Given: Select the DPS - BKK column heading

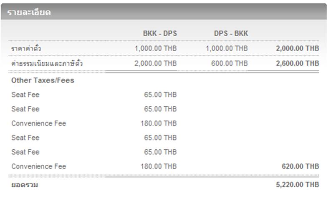Looking at the screenshot, I should tap(231, 33).
